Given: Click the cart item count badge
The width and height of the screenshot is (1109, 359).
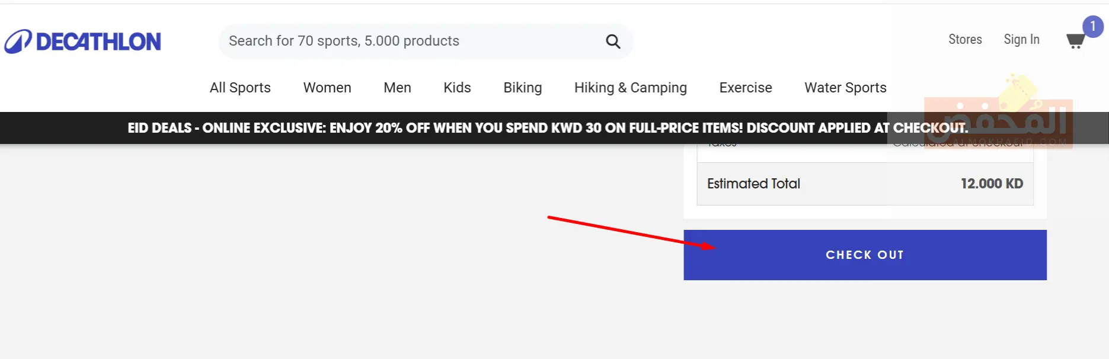Looking at the screenshot, I should 1092,26.
